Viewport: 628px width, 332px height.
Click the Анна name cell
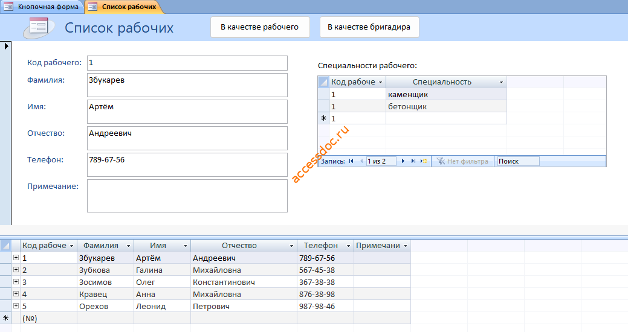[x=162, y=294]
